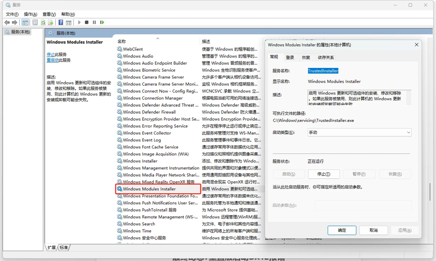The height and width of the screenshot is (261, 436).
Task: Click the 确定 button
Action: pos(342,230)
